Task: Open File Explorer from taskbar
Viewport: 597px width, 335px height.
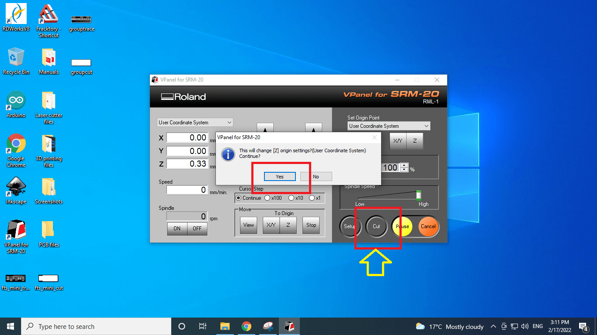Action: [225, 326]
